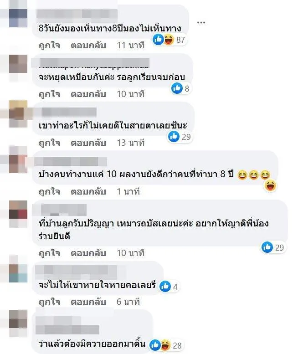Open reactions on the comment from 13 นาที ago
This screenshot has height=354, width=298.
180,137
